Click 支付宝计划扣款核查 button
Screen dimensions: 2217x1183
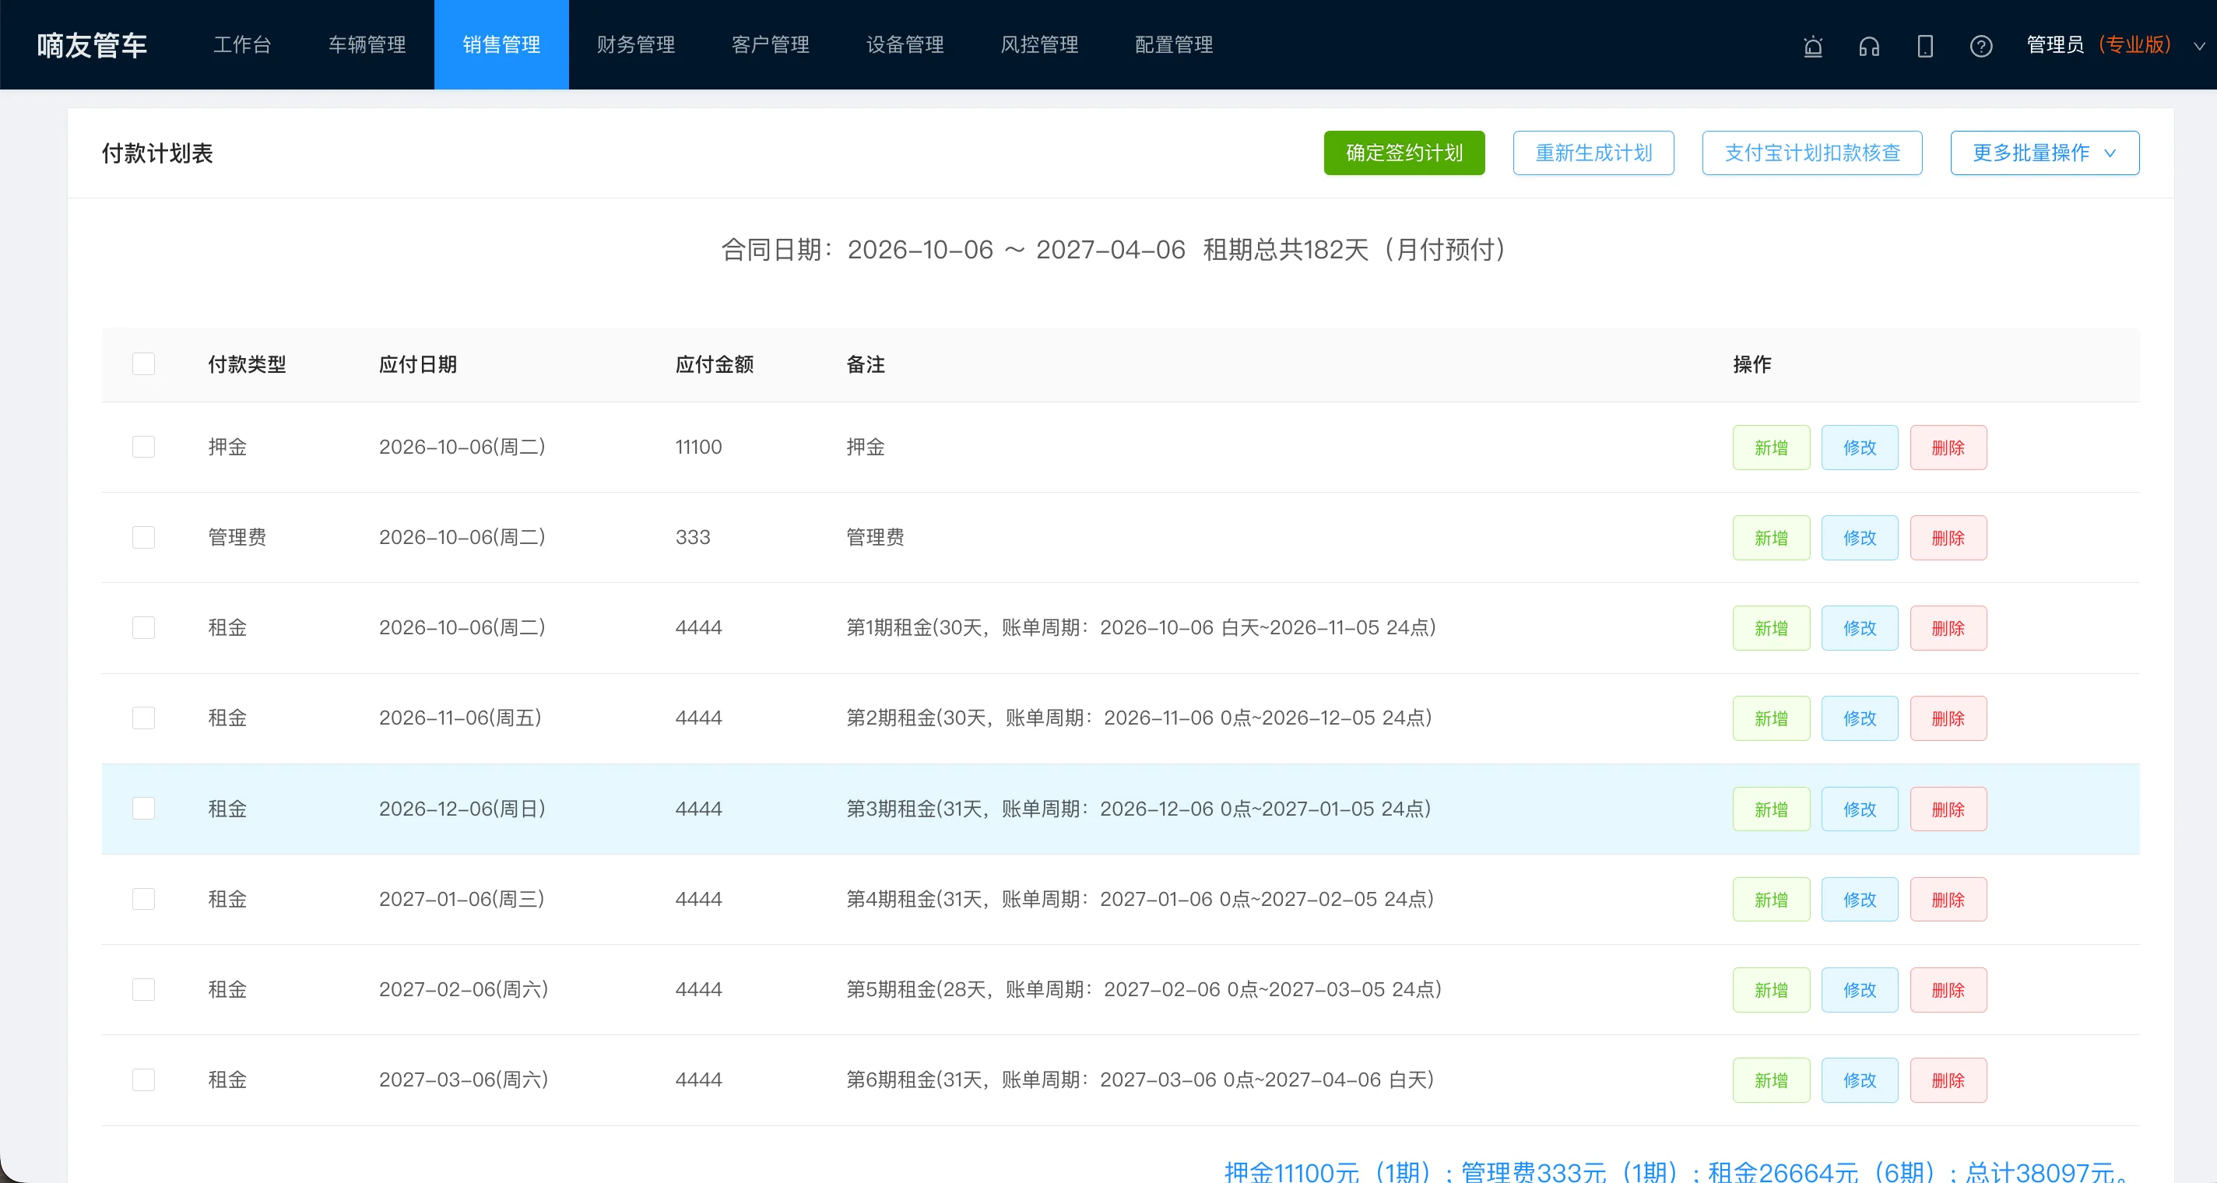[1812, 153]
